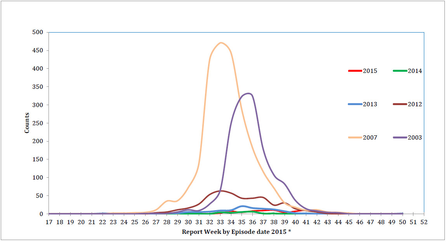Click the Counts y-axis title
The width and height of the screenshot is (446, 242).
pyautogui.click(x=27, y=123)
